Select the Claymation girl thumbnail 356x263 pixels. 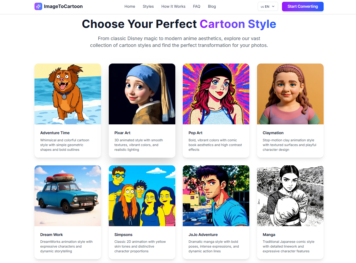(x=290, y=94)
